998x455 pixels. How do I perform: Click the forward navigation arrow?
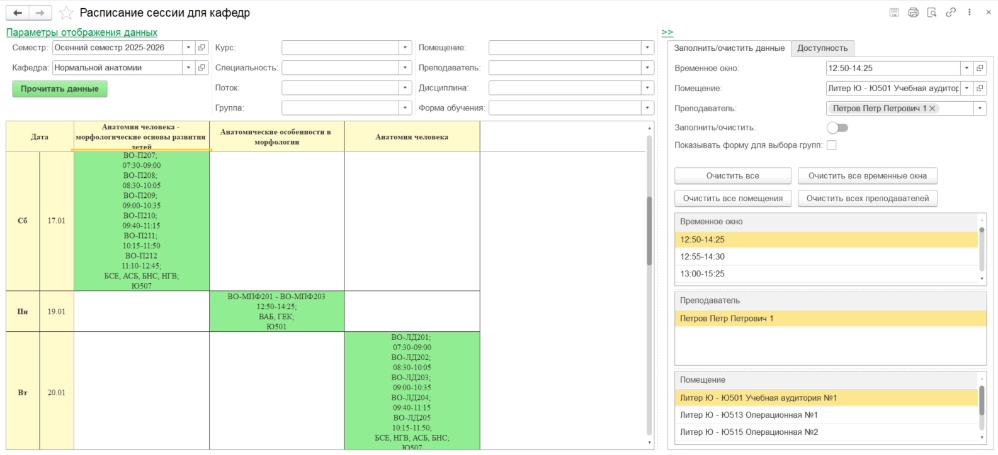coord(40,13)
